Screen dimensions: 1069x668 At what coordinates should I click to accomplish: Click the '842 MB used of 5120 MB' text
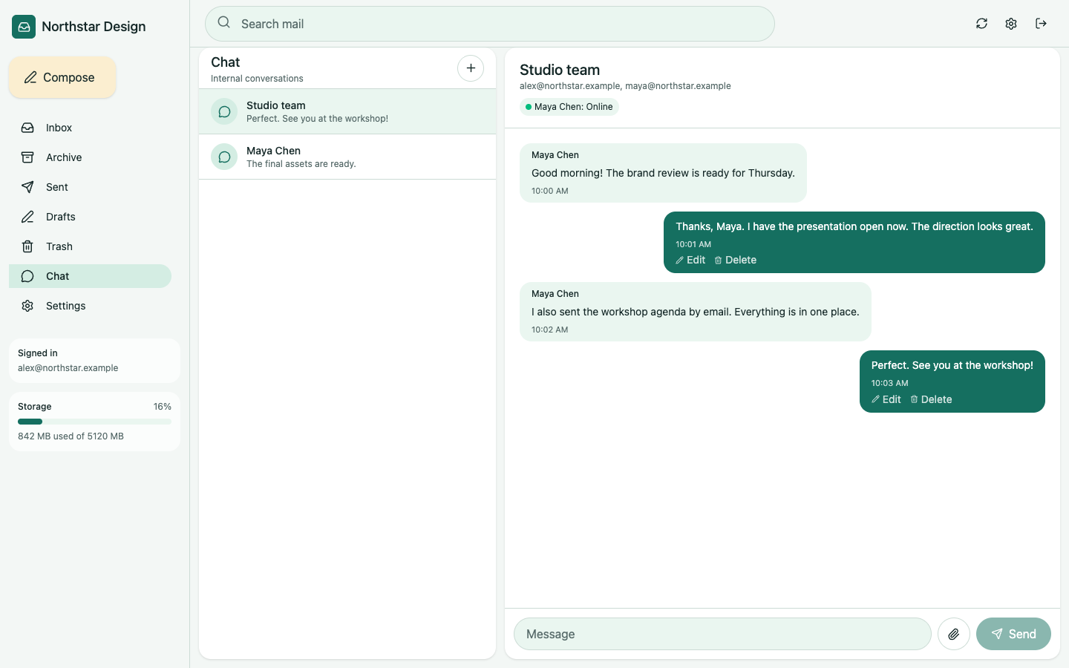(x=71, y=436)
